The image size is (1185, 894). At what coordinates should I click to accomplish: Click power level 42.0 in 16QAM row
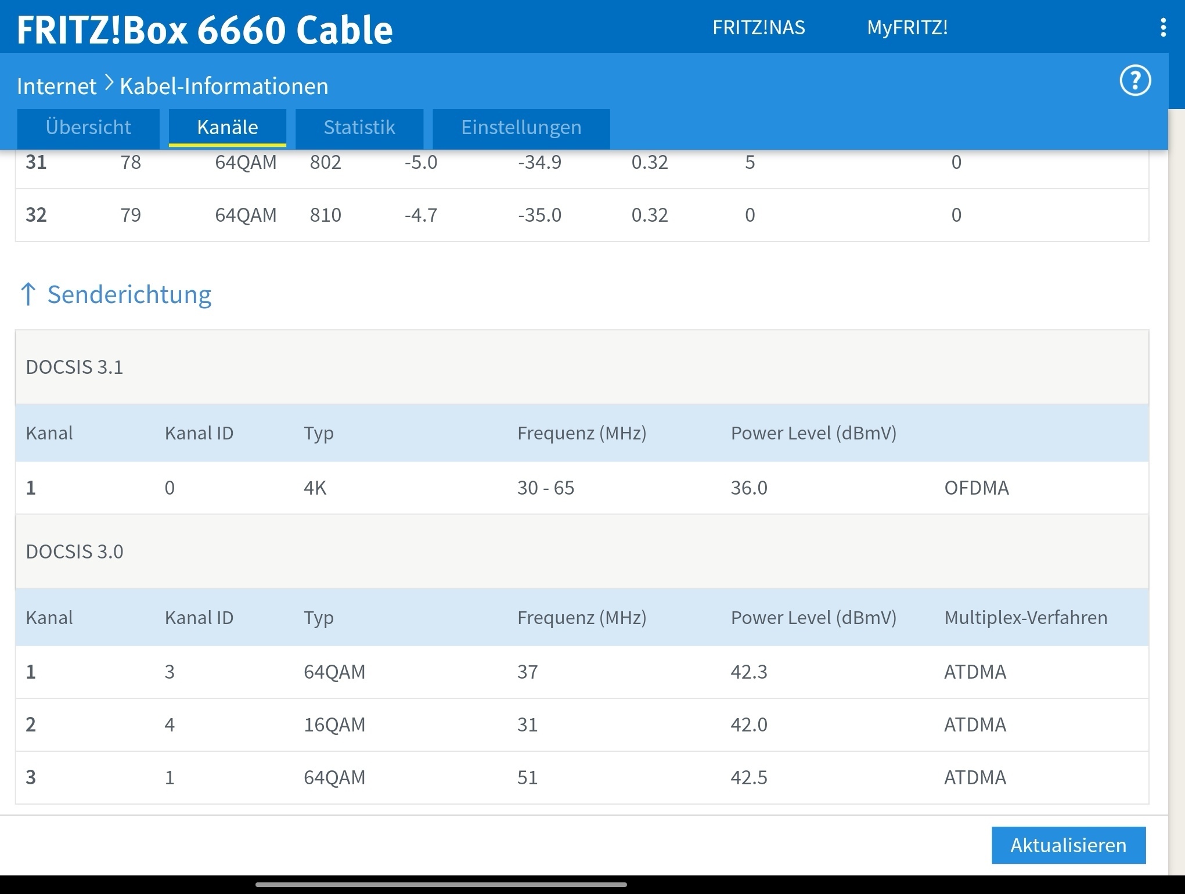(749, 724)
